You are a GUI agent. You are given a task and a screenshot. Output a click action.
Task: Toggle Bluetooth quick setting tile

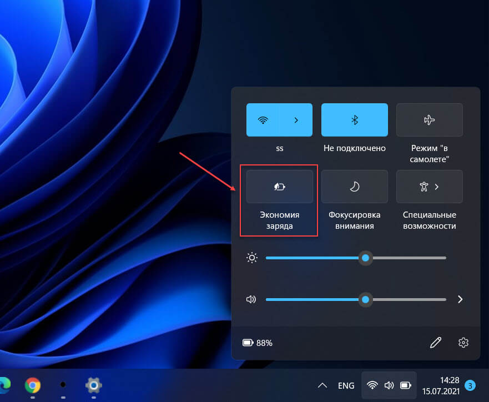click(355, 120)
